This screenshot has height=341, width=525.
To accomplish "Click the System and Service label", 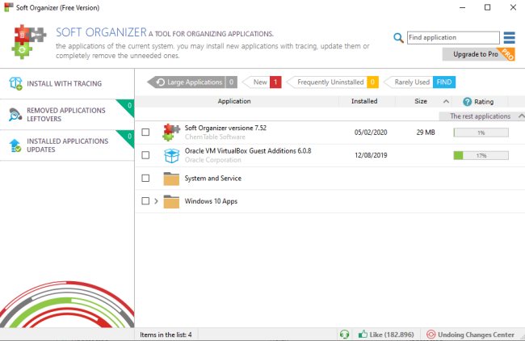I will pyautogui.click(x=213, y=179).
